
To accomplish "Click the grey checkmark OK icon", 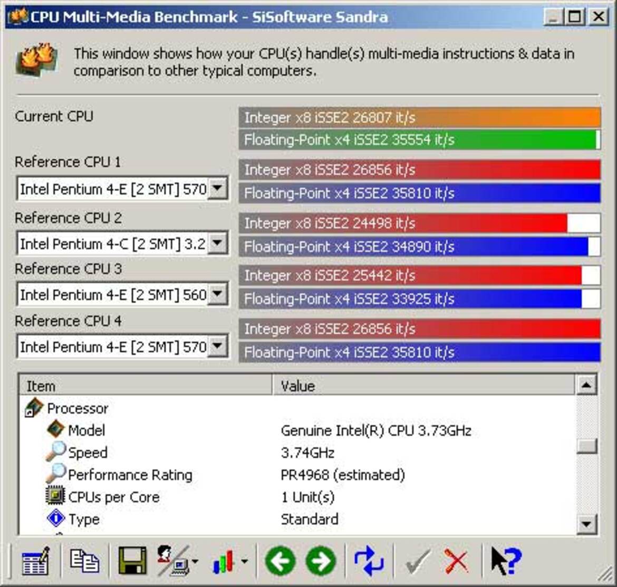I will pos(418,561).
